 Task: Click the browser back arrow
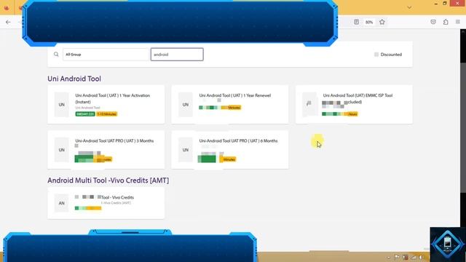coord(8,22)
